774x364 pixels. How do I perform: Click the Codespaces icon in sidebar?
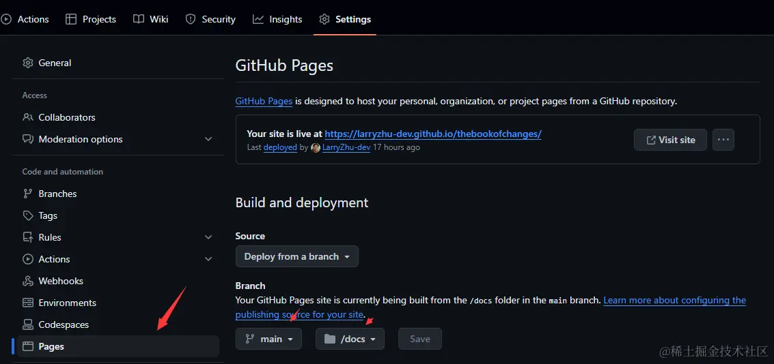click(28, 324)
